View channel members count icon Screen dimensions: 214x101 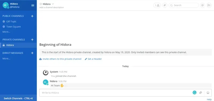point(157,5)
